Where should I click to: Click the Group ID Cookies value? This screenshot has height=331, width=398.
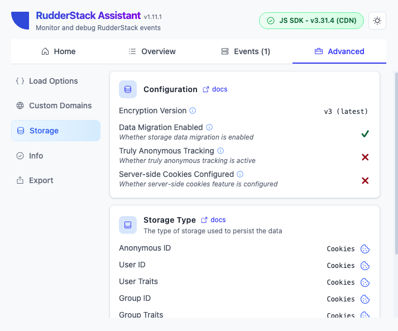tap(341, 299)
